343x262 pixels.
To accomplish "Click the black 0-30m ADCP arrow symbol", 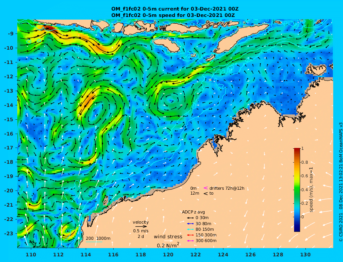I will [190, 218].
